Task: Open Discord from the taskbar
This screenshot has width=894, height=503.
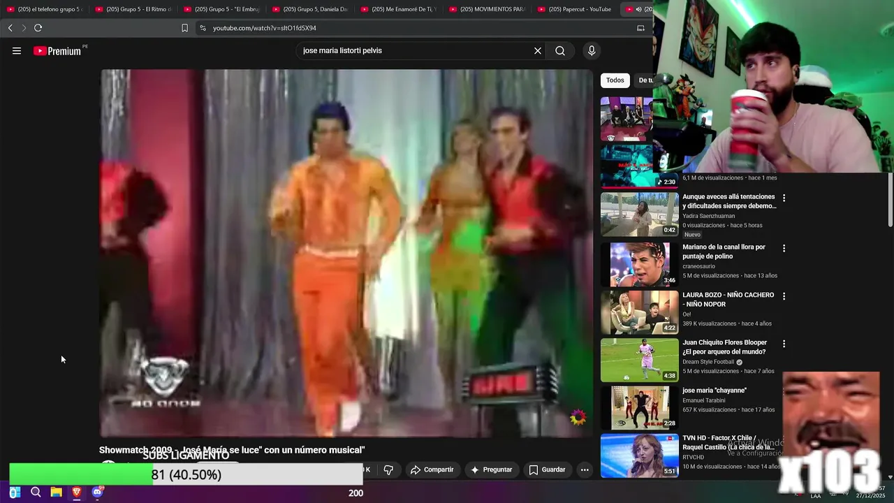Action: pyautogui.click(x=97, y=493)
